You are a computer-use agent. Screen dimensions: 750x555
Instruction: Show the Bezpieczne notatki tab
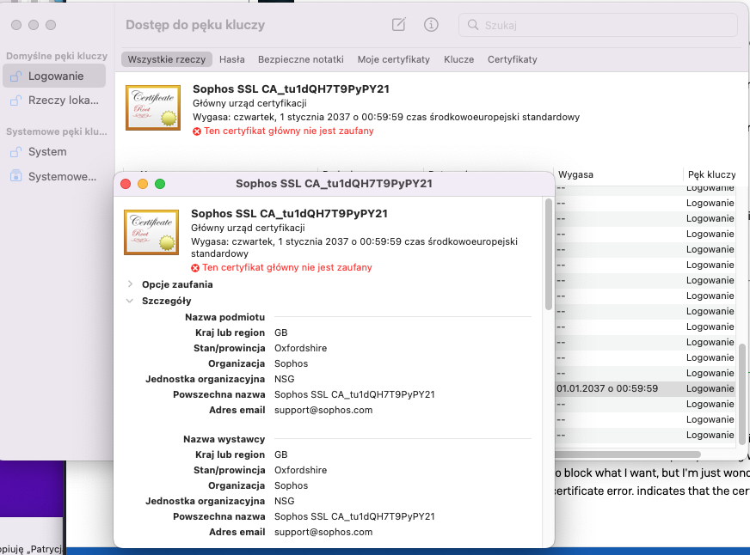pos(301,59)
